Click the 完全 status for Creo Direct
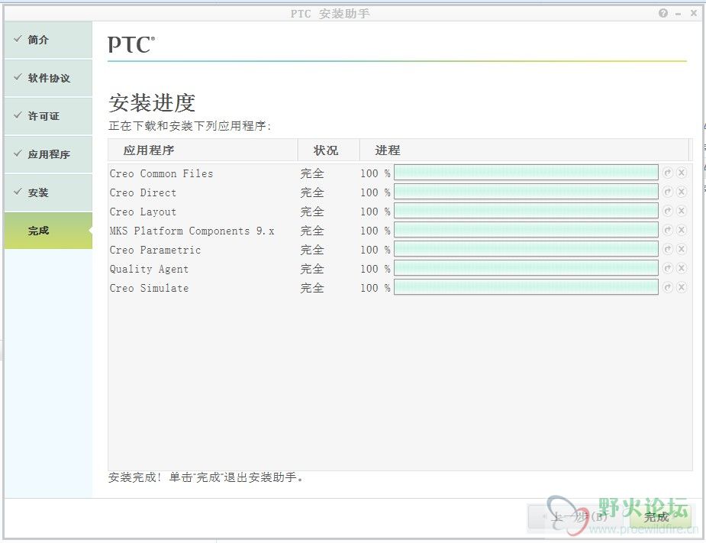Viewport: 706px width, 543px height. point(312,192)
